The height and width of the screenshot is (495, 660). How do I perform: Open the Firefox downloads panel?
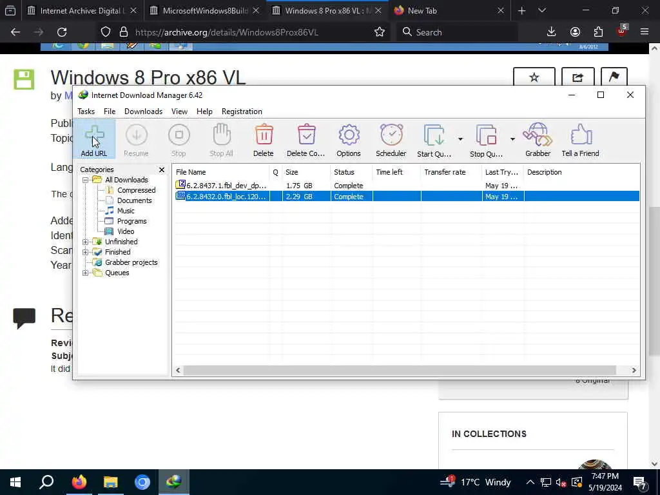point(552,32)
